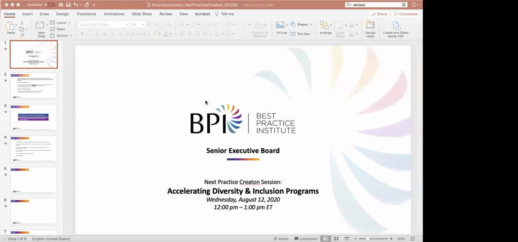Insert a Text Box
Viewport: 518px width, 242px height.
[300, 34]
